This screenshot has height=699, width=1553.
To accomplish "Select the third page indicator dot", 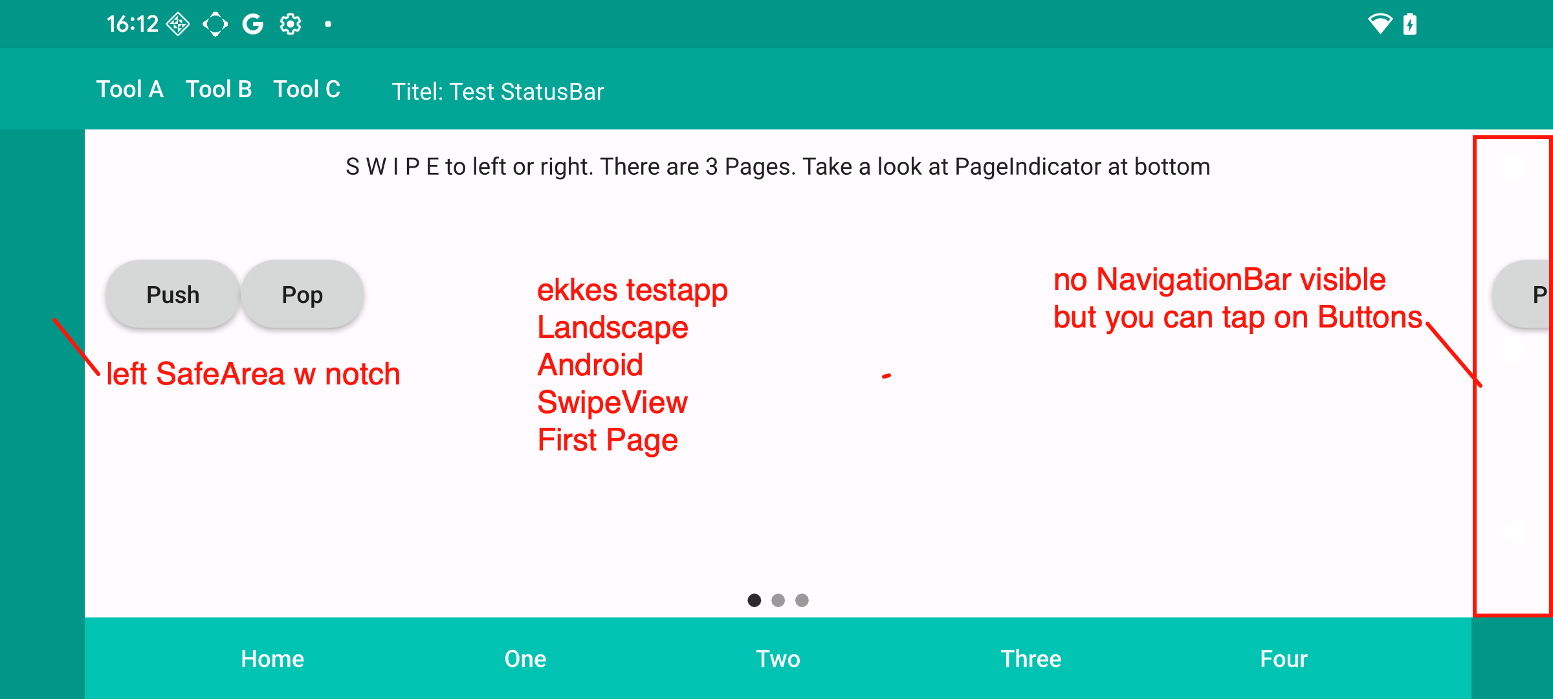I will pyautogui.click(x=802, y=601).
